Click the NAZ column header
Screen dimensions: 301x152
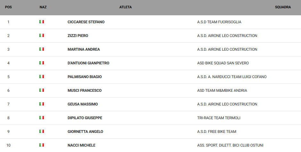(43, 7)
